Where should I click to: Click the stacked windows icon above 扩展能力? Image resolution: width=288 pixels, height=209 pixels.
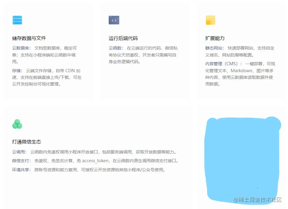pyautogui.click(x=210, y=20)
